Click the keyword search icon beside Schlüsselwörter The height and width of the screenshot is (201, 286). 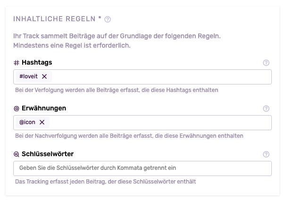pos(17,154)
